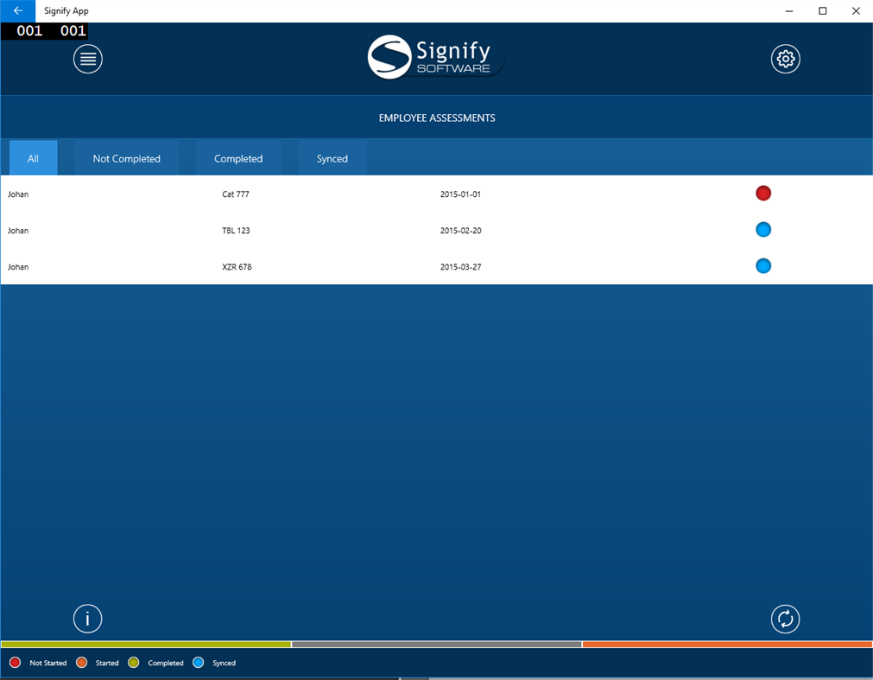The height and width of the screenshot is (680, 873).
Task: Click the Started legend icon
Action: pyautogui.click(x=83, y=662)
